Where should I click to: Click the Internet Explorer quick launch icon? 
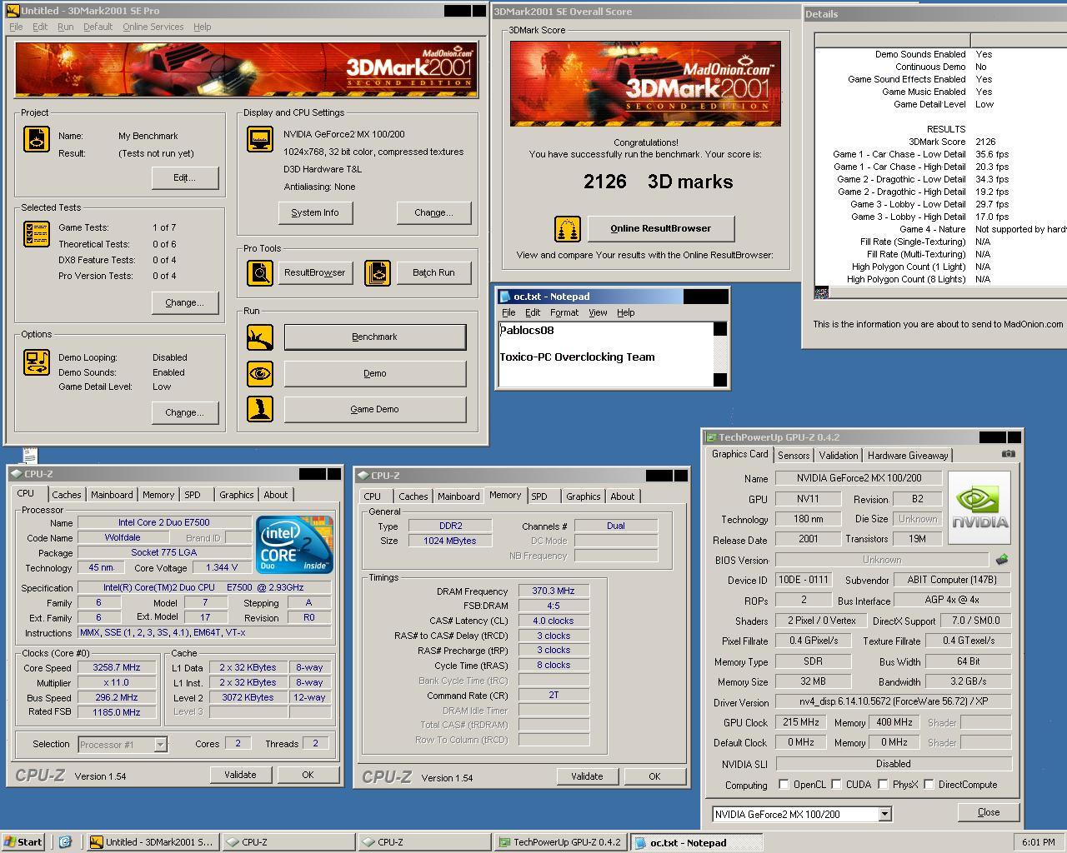pos(65,842)
